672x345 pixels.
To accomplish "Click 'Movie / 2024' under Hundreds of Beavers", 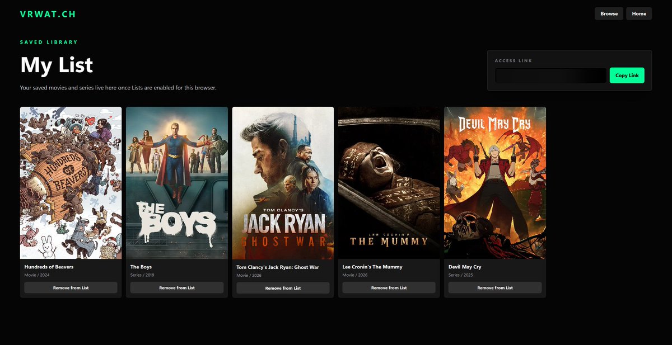I will click(x=37, y=275).
